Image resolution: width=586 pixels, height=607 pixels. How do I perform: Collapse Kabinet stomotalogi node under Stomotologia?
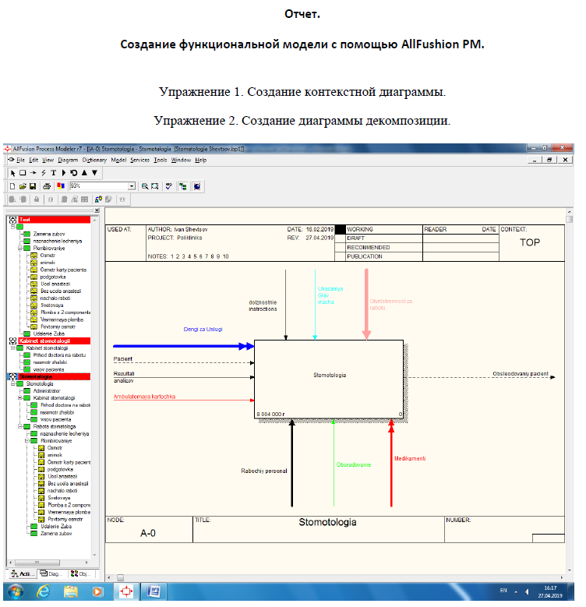[x=20, y=398]
